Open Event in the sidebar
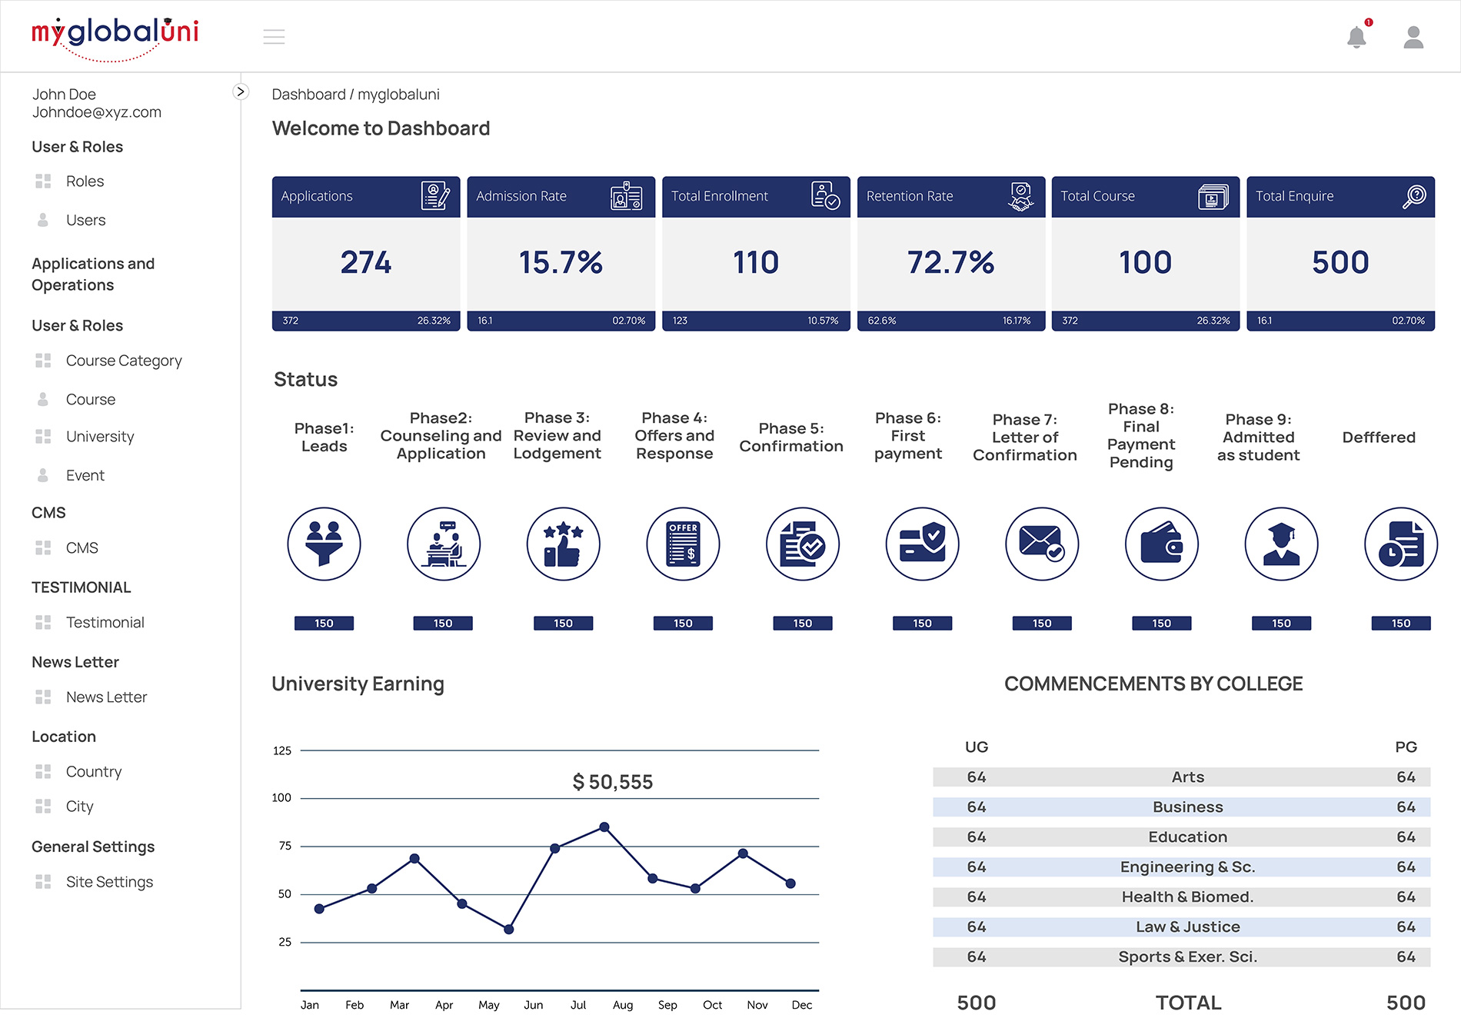Viewport: 1461px width, 1028px height. point(85,475)
